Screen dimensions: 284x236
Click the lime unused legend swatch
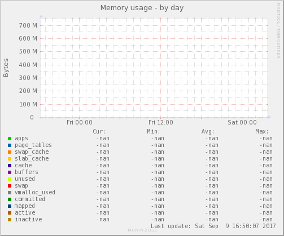pos(10,179)
